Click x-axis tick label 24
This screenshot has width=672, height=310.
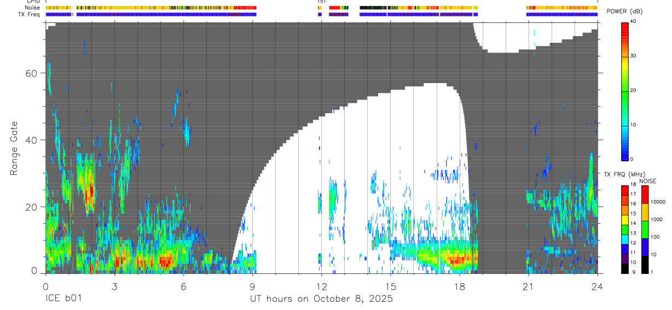point(598,286)
